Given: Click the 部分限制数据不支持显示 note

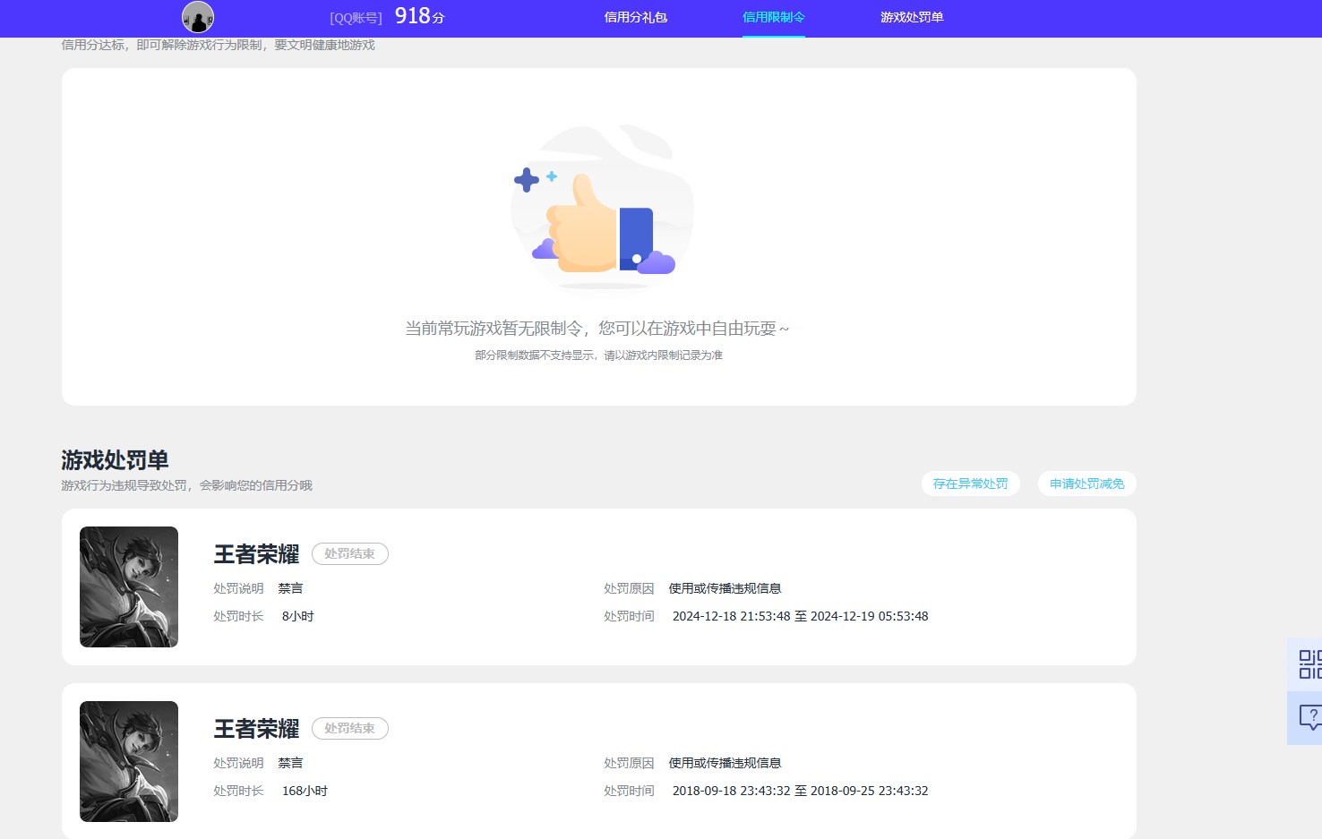Looking at the screenshot, I should (x=598, y=355).
